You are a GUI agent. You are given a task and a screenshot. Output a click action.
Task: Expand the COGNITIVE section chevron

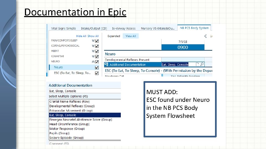[93, 56]
